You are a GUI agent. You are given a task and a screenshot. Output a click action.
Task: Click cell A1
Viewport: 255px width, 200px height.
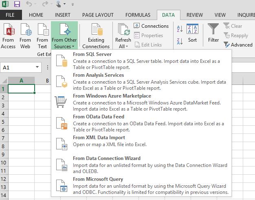(x=21, y=89)
